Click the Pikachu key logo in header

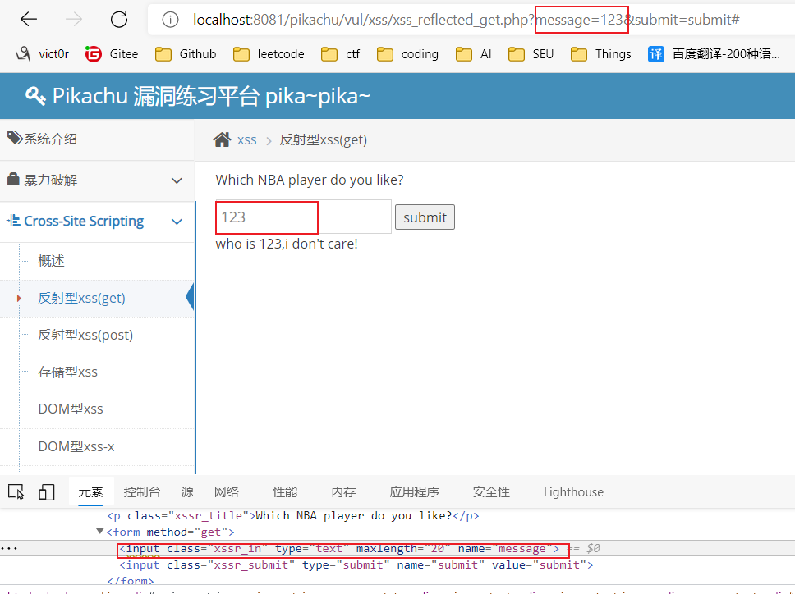coord(35,96)
